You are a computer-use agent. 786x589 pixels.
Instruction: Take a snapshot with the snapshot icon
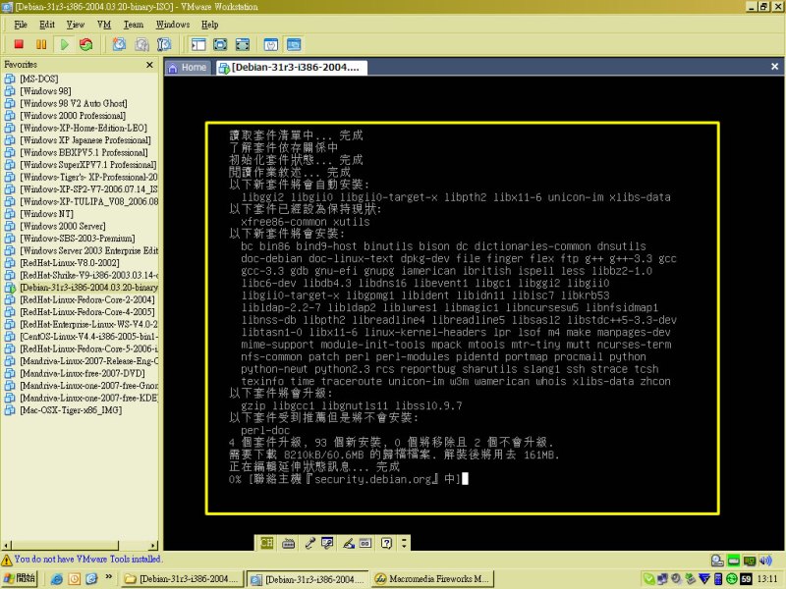[x=119, y=44]
